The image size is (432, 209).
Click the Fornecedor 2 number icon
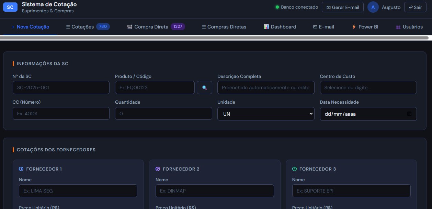tap(158, 169)
